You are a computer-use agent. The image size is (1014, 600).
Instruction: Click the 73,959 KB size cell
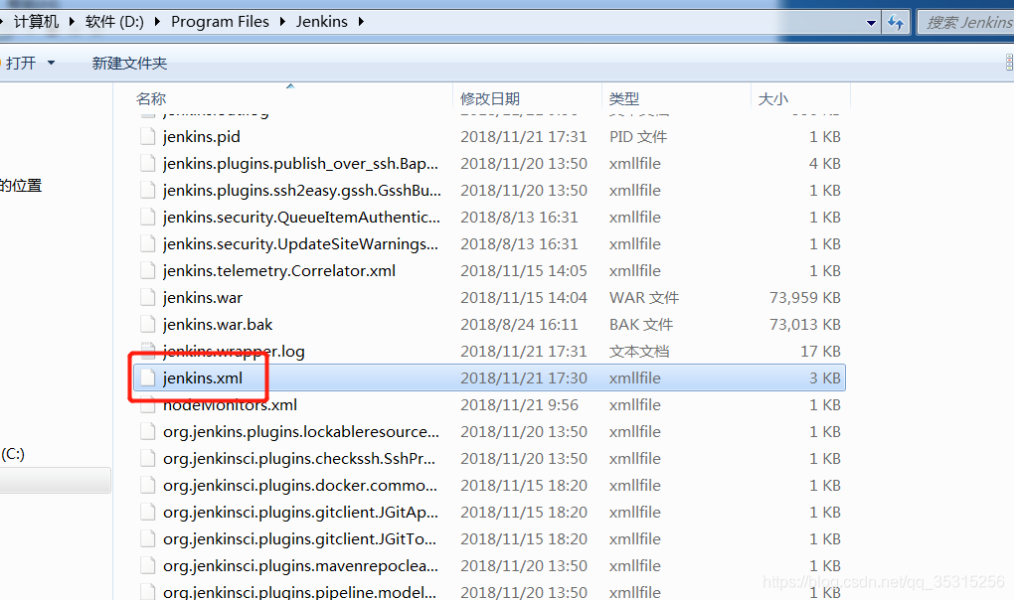804,298
